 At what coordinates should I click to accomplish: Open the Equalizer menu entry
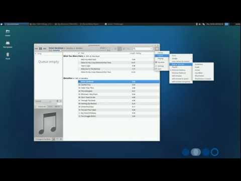[x=162, y=62]
